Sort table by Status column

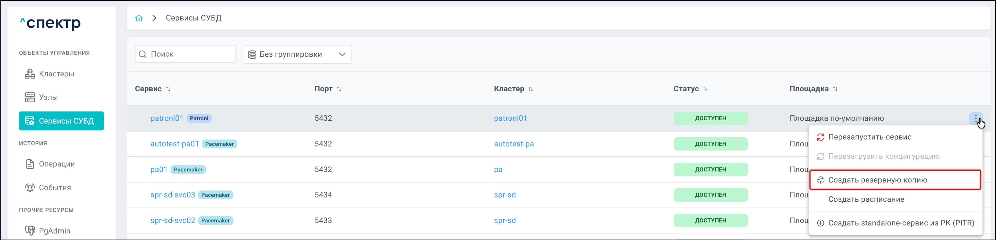point(705,89)
